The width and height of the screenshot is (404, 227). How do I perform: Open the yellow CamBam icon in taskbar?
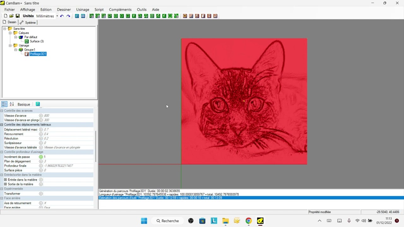[x=260, y=221]
